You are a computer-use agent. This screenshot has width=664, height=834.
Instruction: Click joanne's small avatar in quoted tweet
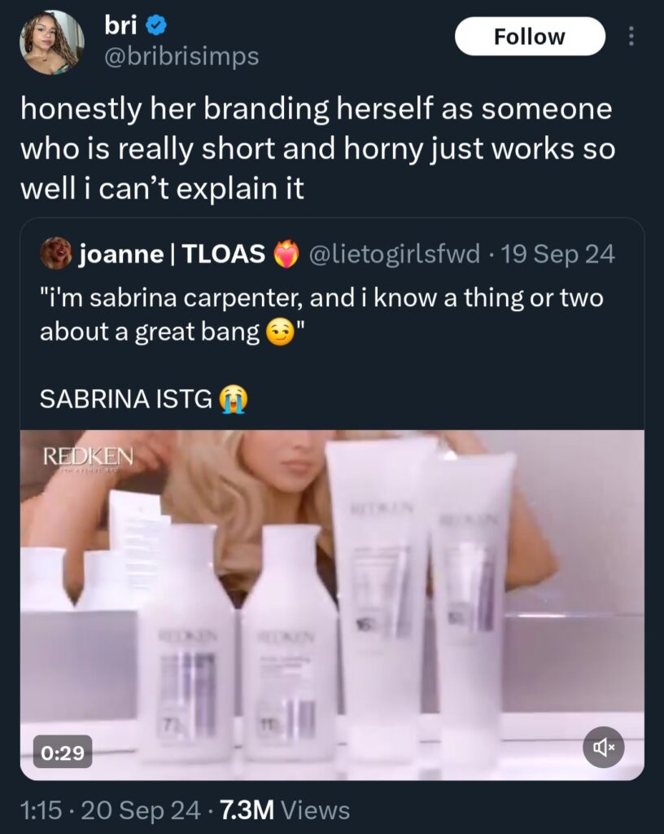pyautogui.click(x=55, y=254)
